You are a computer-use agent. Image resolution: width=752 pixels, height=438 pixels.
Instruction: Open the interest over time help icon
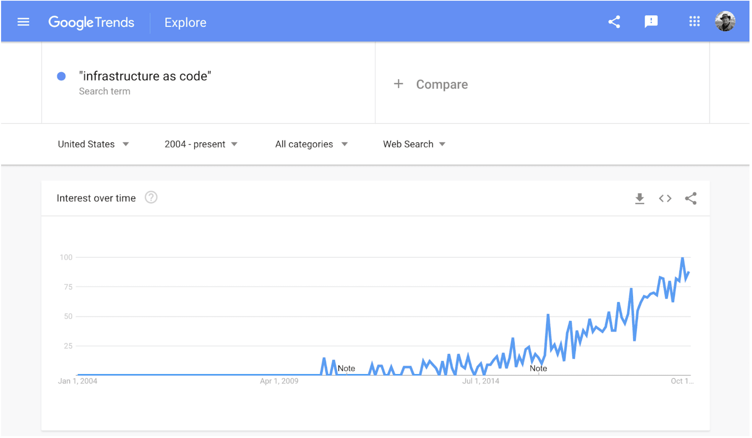click(151, 198)
